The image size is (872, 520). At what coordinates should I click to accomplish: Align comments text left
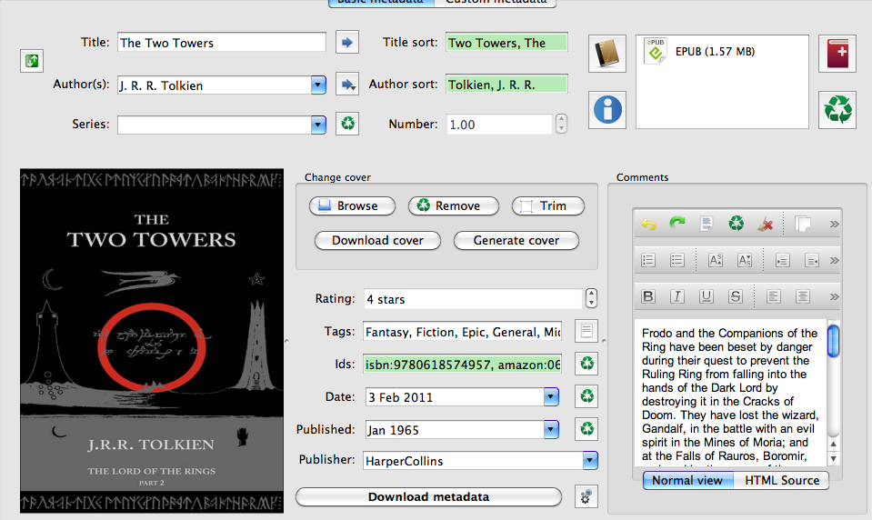pyautogui.click(x=773, y=296)
